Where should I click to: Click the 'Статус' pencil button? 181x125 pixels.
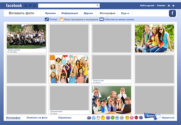(51, 19)
